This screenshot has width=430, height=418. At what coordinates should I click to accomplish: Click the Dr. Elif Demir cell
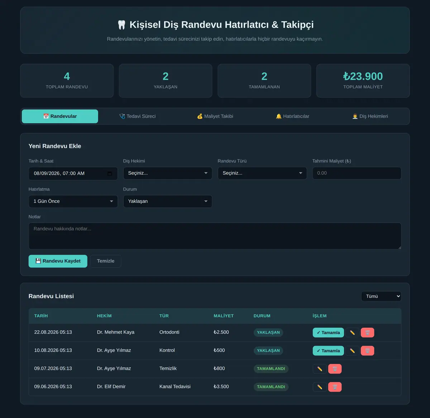click(111, 387)
